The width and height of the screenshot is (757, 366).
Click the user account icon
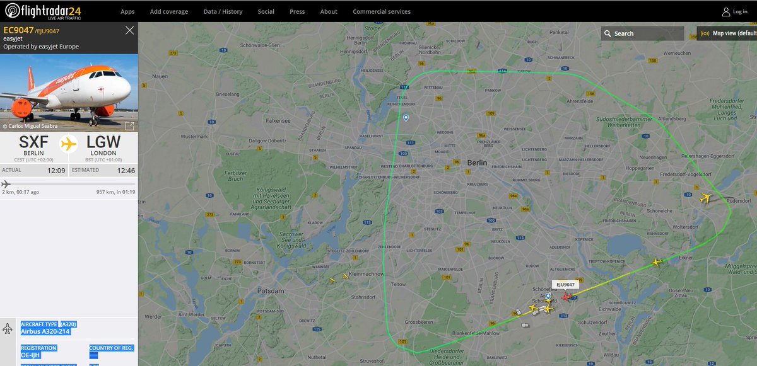coord(725,12)
